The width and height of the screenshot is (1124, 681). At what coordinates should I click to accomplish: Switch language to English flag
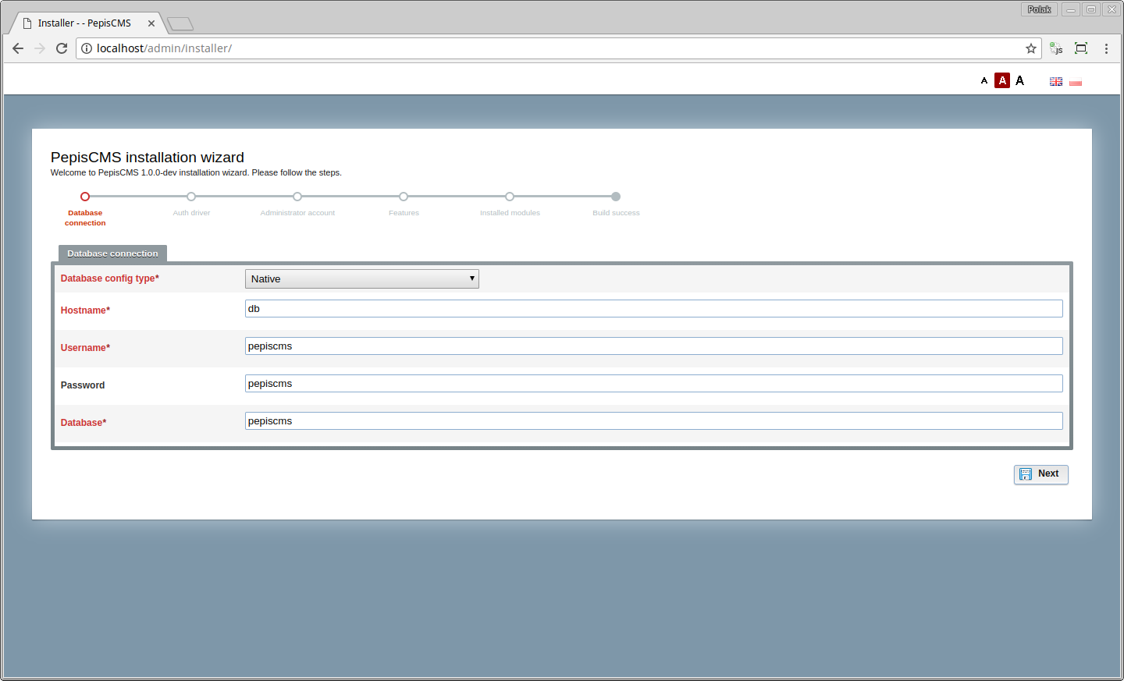coord(1056,81)
